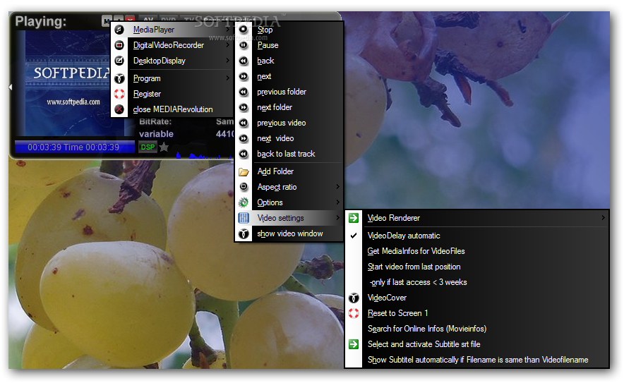The height and width of the screenshot is (383, 624).
Task: Choose show video window entry
Action: pyautogui.click(x=289, y=233)
